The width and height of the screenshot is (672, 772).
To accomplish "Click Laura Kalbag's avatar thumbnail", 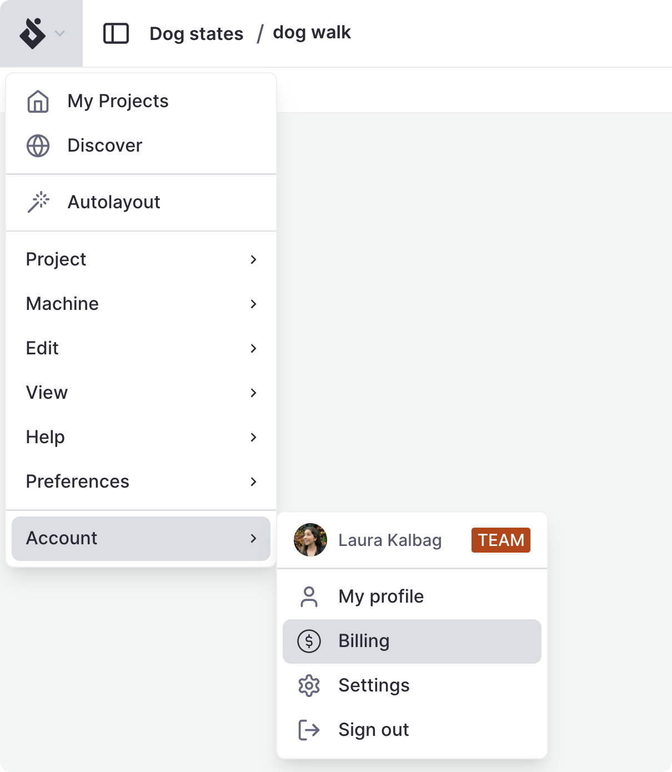I will point(310,540).
